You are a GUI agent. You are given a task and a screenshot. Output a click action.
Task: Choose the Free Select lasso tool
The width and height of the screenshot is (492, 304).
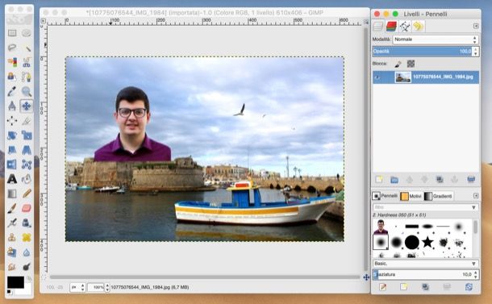pyautogui.click(x=12, y=48)
